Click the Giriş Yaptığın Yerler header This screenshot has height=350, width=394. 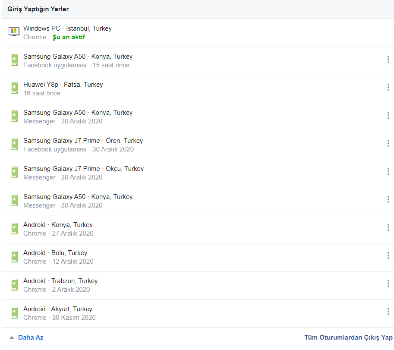pyautogui.click(x=38, y=9)
